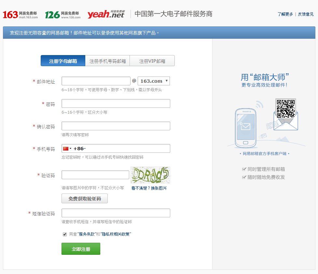Click 免费获取验证码 button
Screen dimensions: 318x274
[x=85, y=199]
